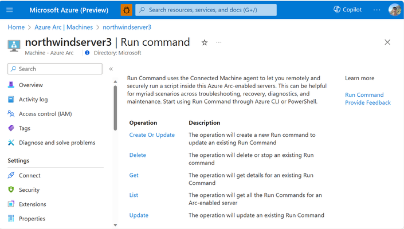
Task: Click the Overview icon in sidebar
Action: pos(11,85)
